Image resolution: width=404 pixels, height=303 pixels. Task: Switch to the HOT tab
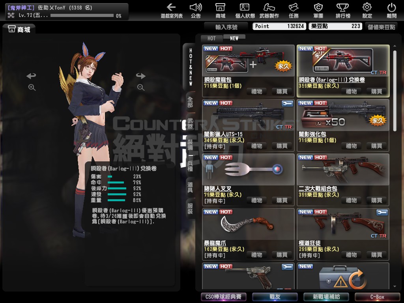(x=211, y=38)
